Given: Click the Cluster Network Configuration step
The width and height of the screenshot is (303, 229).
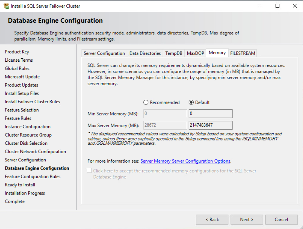Looking at the screenshot, I should (35, 151).
